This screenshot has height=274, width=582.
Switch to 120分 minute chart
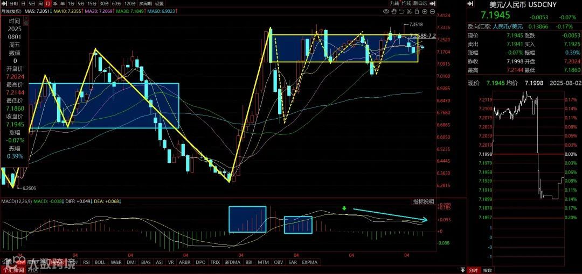[130, 4]
